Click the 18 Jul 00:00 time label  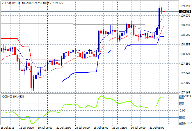(26, 128)
